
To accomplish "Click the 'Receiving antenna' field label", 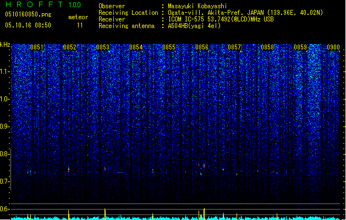I will (127, 26).
